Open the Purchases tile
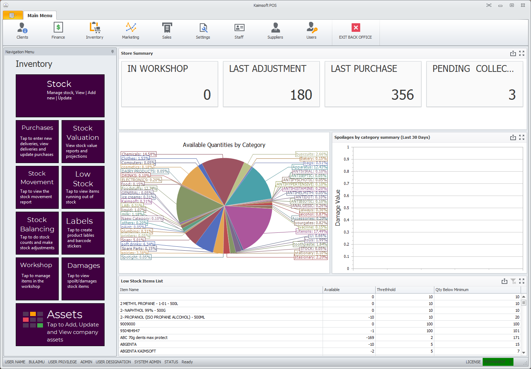 coord(37,142)
